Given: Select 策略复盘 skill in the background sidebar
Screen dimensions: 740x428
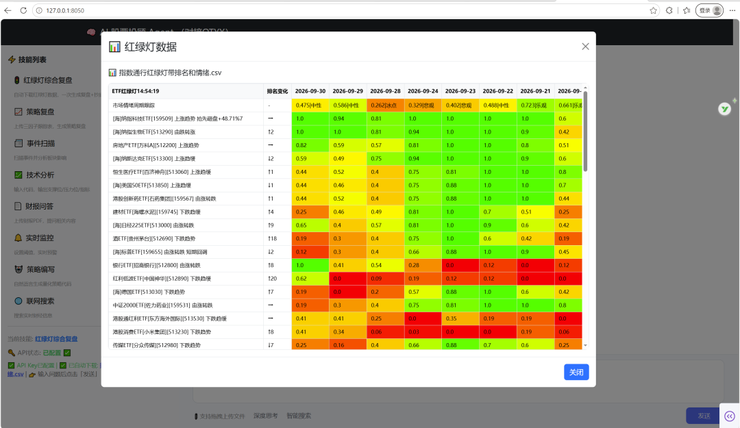Looking at the screenshot, I should 34,112.
